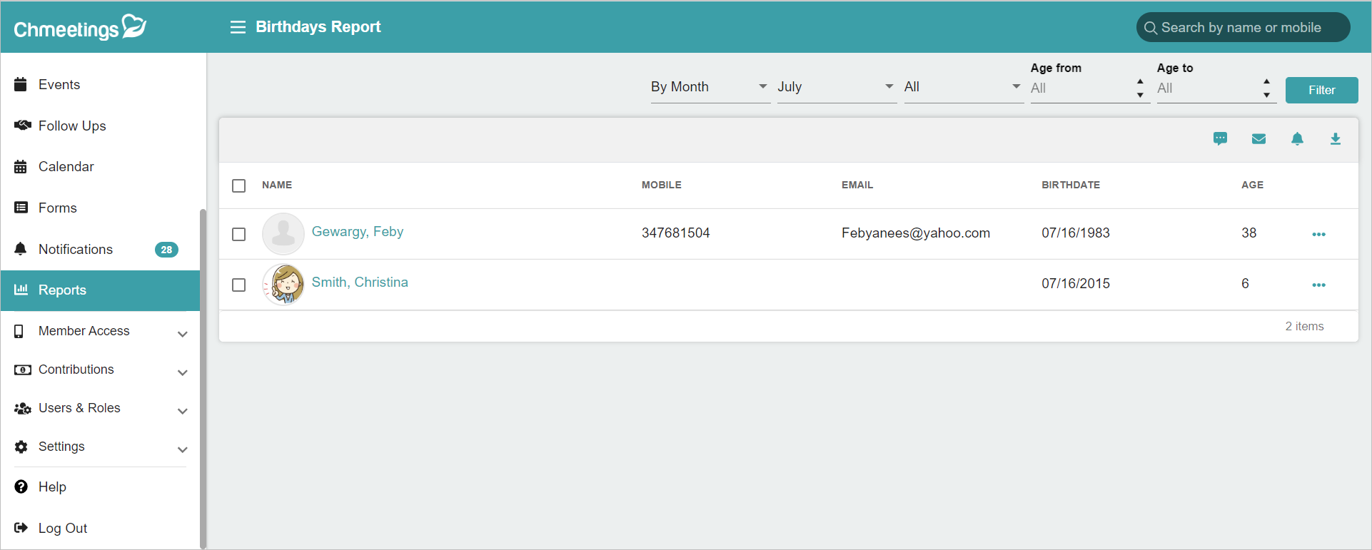Image resolution: width=1372 pixels, height=550 pixels.
Task: Click mobile number 347681504
Action: point(676,233)
